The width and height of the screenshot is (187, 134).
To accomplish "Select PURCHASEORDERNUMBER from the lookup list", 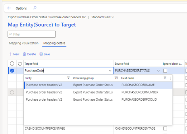I will pos(140,92).
